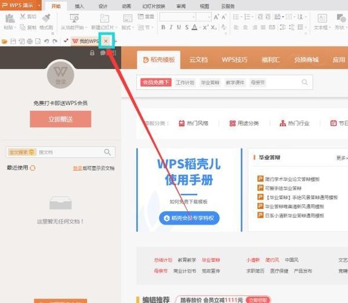Click the template search magnifier icon

[x=304, y=82]
